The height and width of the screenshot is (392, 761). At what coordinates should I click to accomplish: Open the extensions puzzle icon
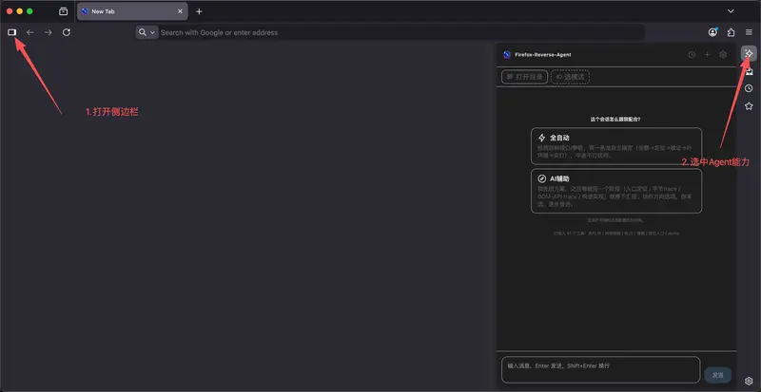pos(731,32)
